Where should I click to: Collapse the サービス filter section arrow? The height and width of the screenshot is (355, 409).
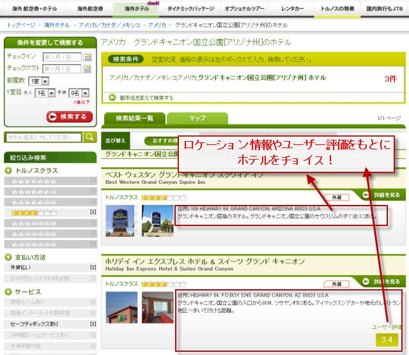(x=8, y=292)
